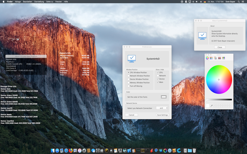This screenshot has width=247, height=154.
Task: Open the Fenster menu
Action: [x=59, y=2]
